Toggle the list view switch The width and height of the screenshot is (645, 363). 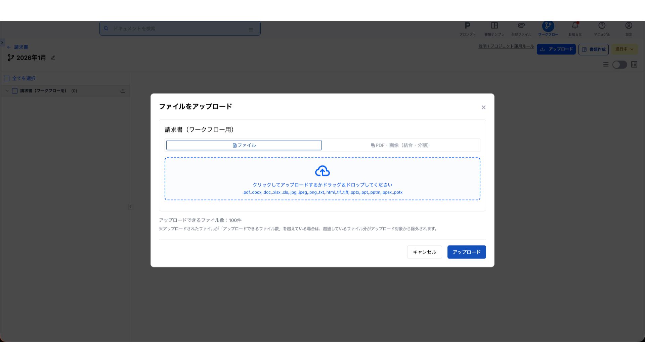pos(619,65)
